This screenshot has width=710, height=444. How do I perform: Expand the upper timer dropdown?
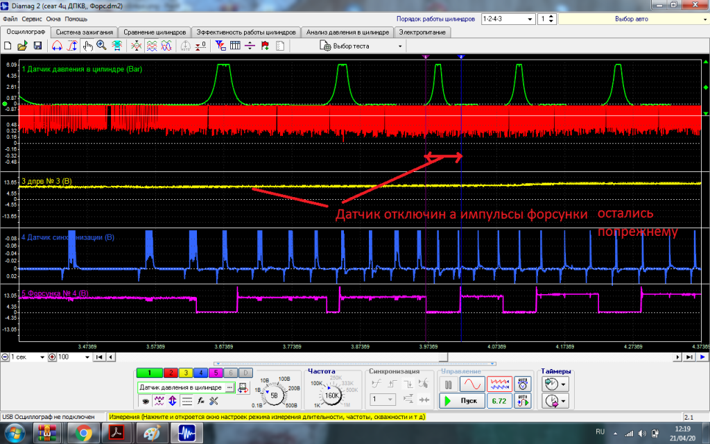(x=563, y=384)
